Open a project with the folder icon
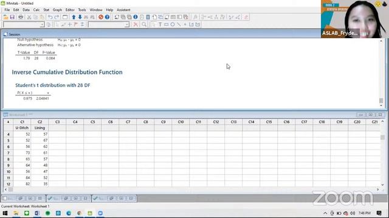Viewport: 389px width, 218px height. pyautogui.click(x=5, y=17)
